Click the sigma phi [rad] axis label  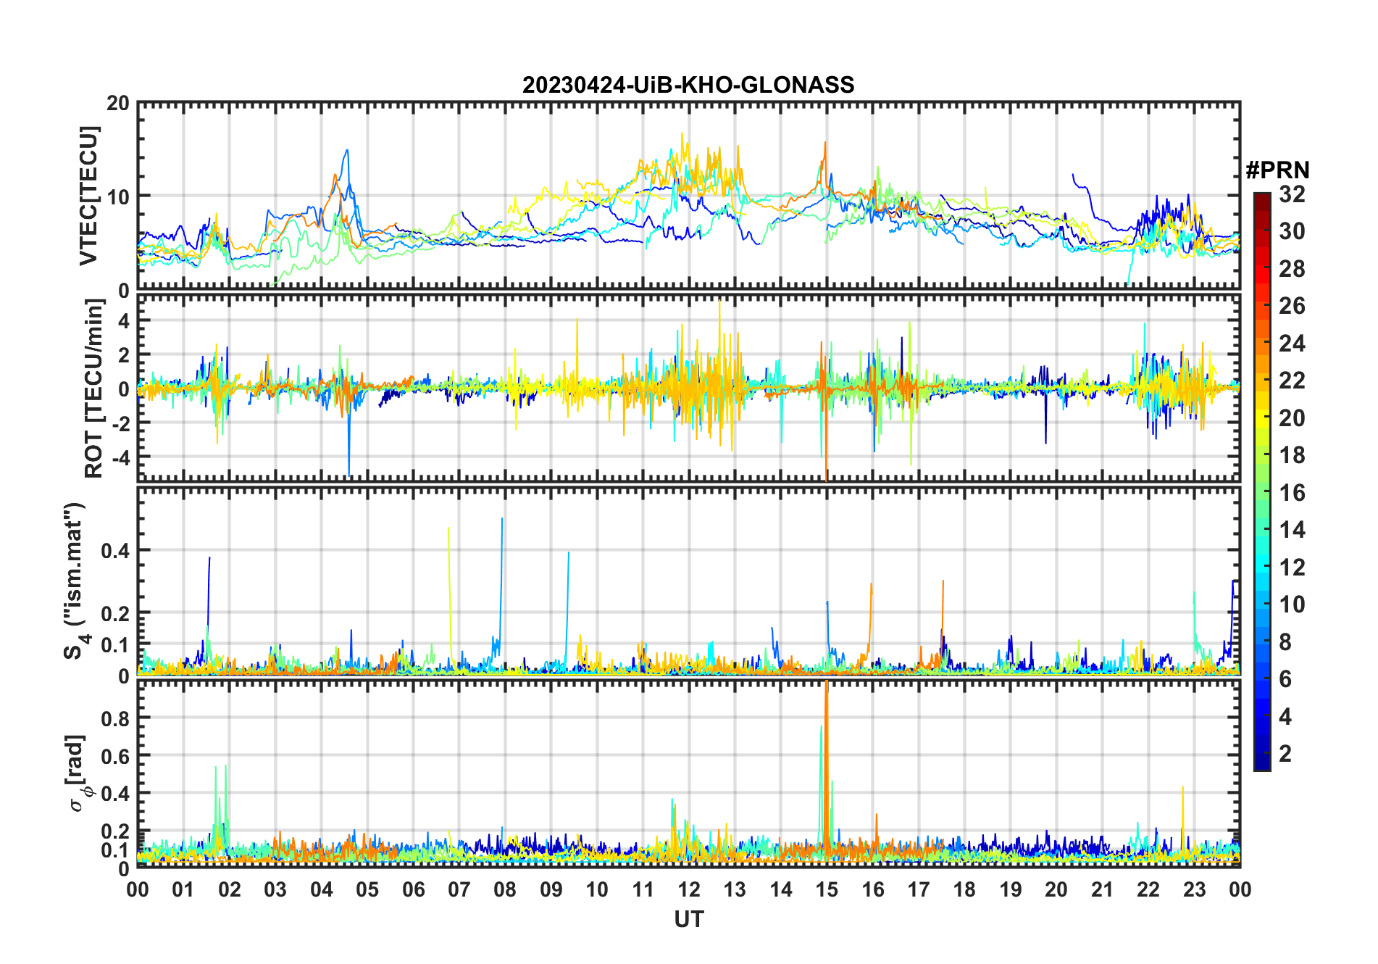[78, 773]
